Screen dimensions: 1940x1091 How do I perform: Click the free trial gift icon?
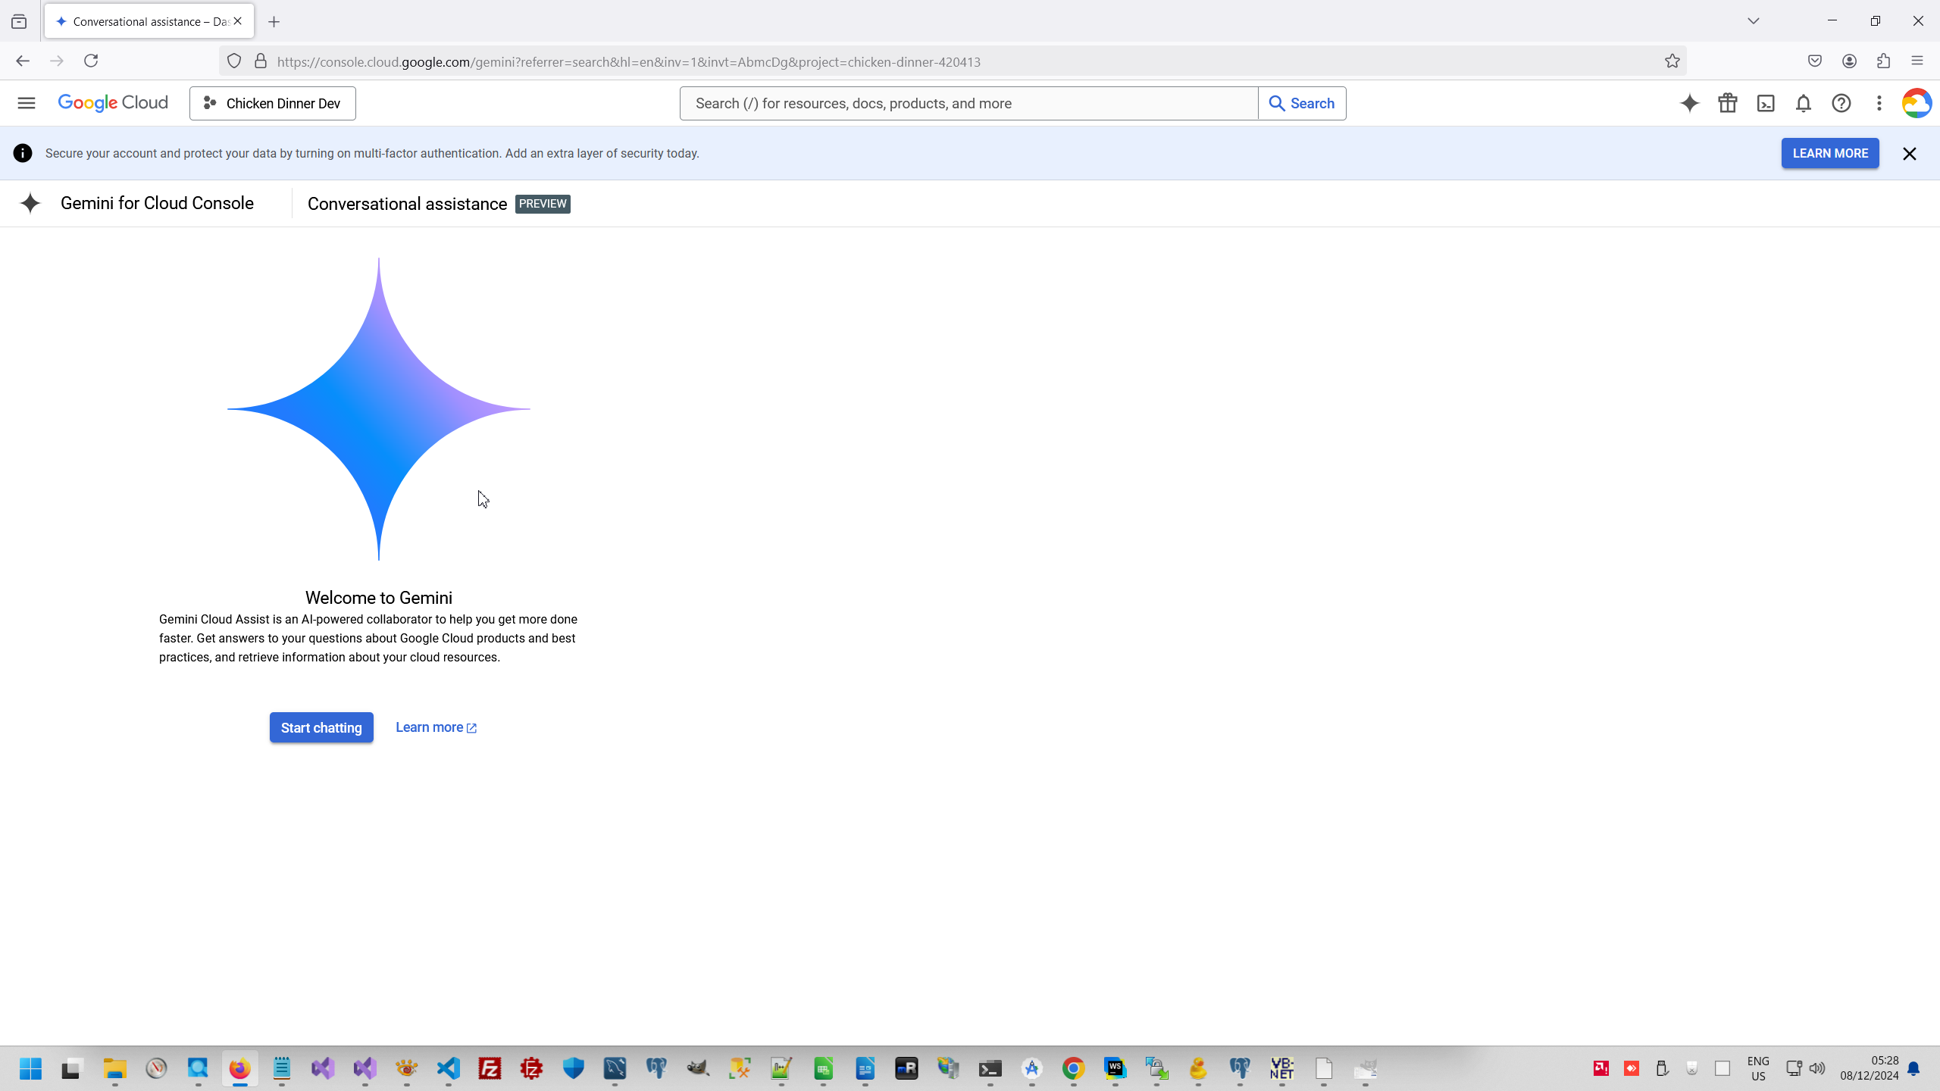(x=1727, y=103)
